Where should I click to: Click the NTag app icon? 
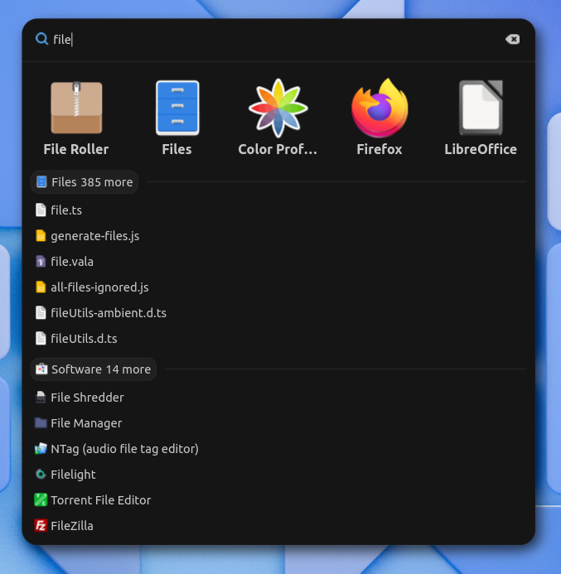pyautogui.click(x=41, y=448)
